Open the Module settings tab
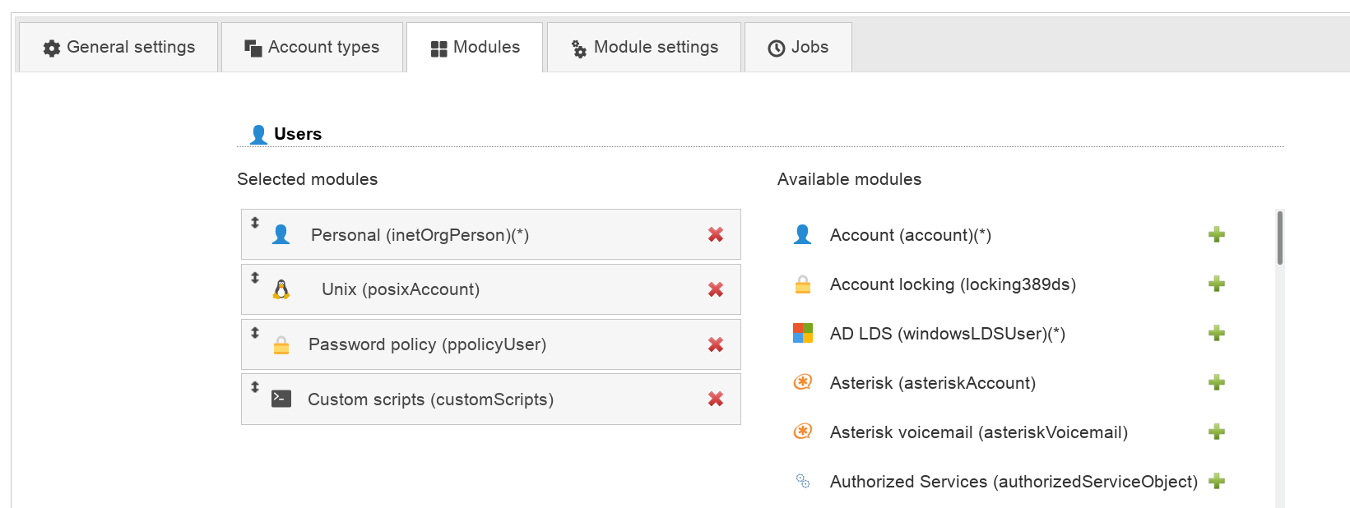Screen dimensions: 1350x508 tap(644, 48)
